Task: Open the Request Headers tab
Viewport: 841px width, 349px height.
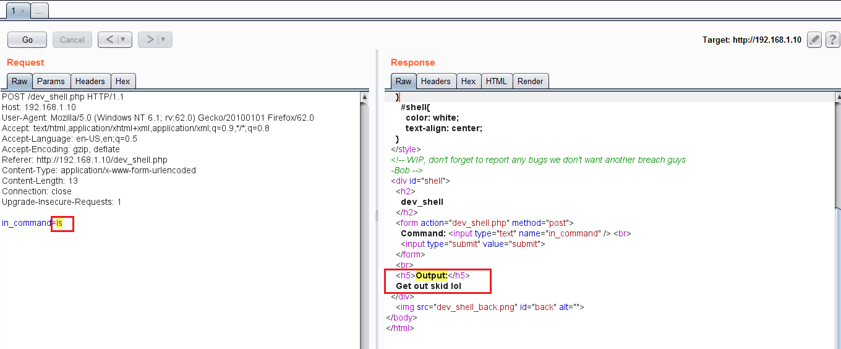Action: pyautogui.click(x=90, y=81)
